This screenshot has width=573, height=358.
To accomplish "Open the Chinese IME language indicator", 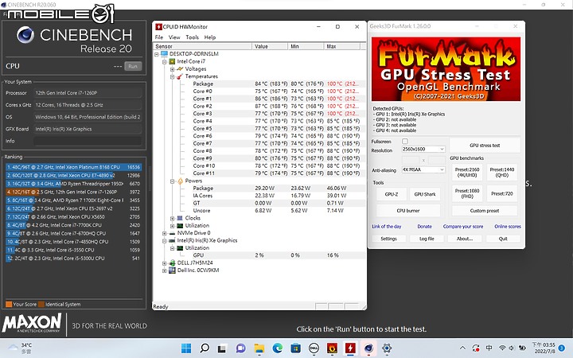I will coord(489,348).
